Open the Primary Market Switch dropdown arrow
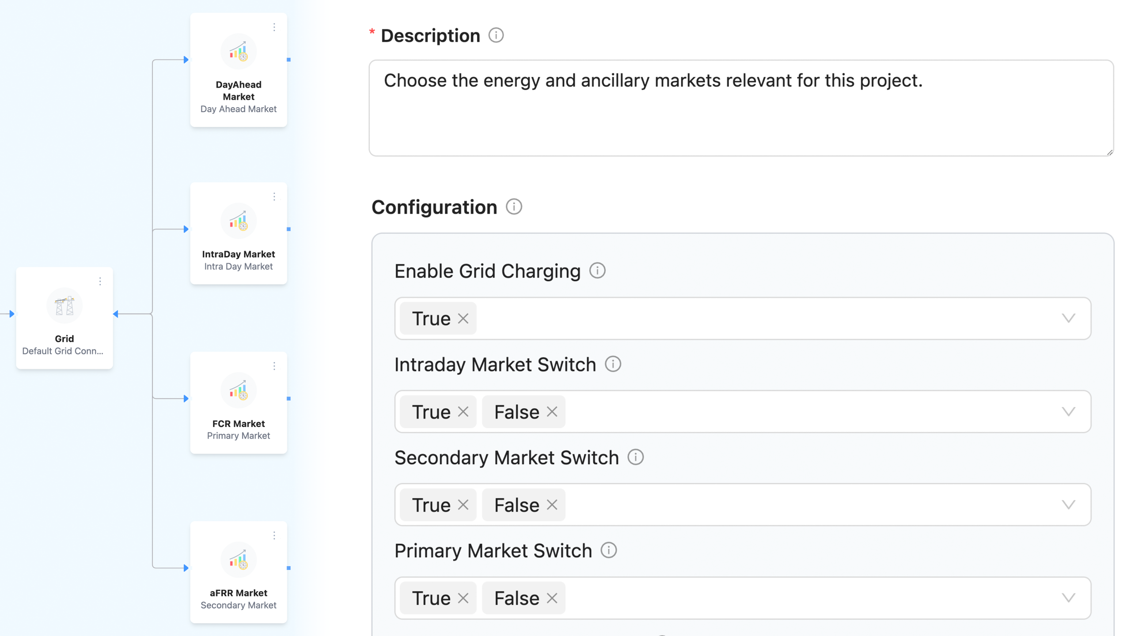 [1068, 598]
